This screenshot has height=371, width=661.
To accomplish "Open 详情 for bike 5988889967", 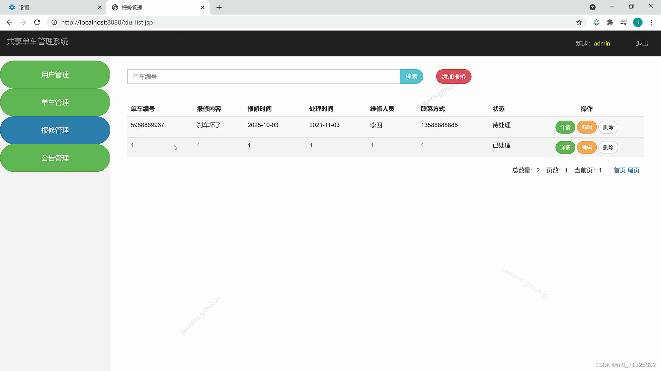I will click(x=565, y=127).
